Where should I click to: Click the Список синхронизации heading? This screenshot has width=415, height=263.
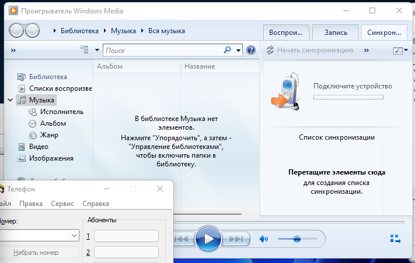[x=337, y=137]
